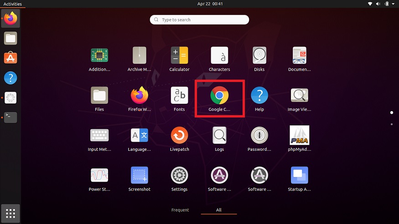Click the volume icon in top bar

point(378,4)
